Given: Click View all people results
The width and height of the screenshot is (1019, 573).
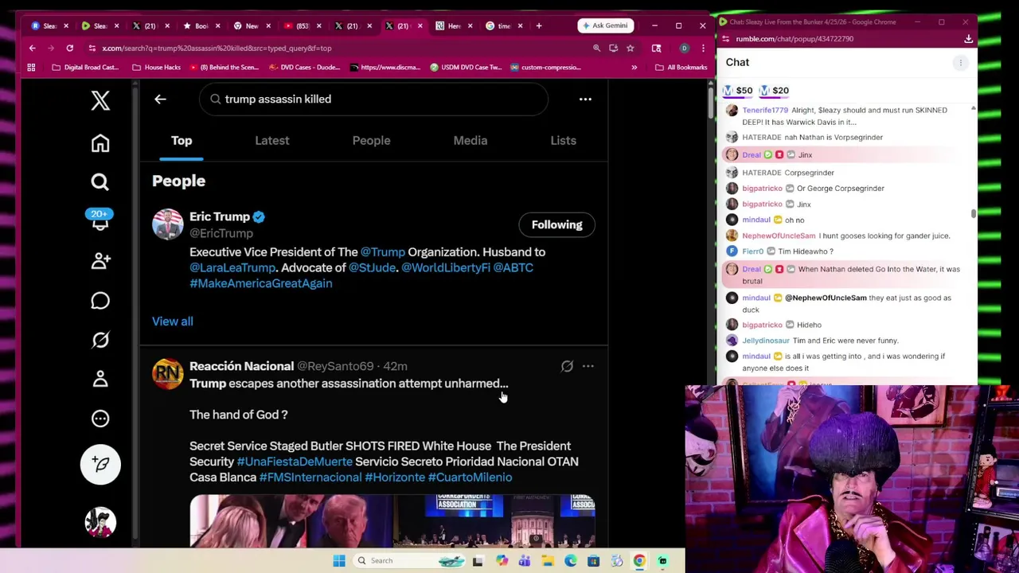Looking at the screenshot, I should click(173, 322).
